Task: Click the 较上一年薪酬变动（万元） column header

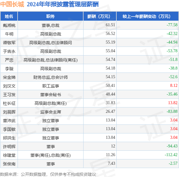Action: tap(148, 16)
